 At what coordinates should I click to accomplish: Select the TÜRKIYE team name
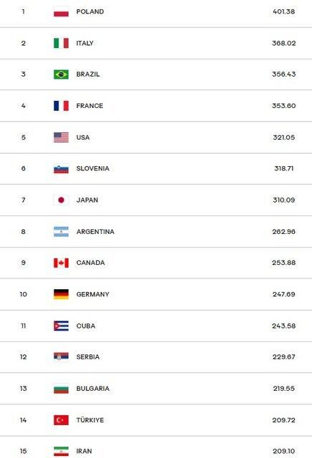(90, 420)
